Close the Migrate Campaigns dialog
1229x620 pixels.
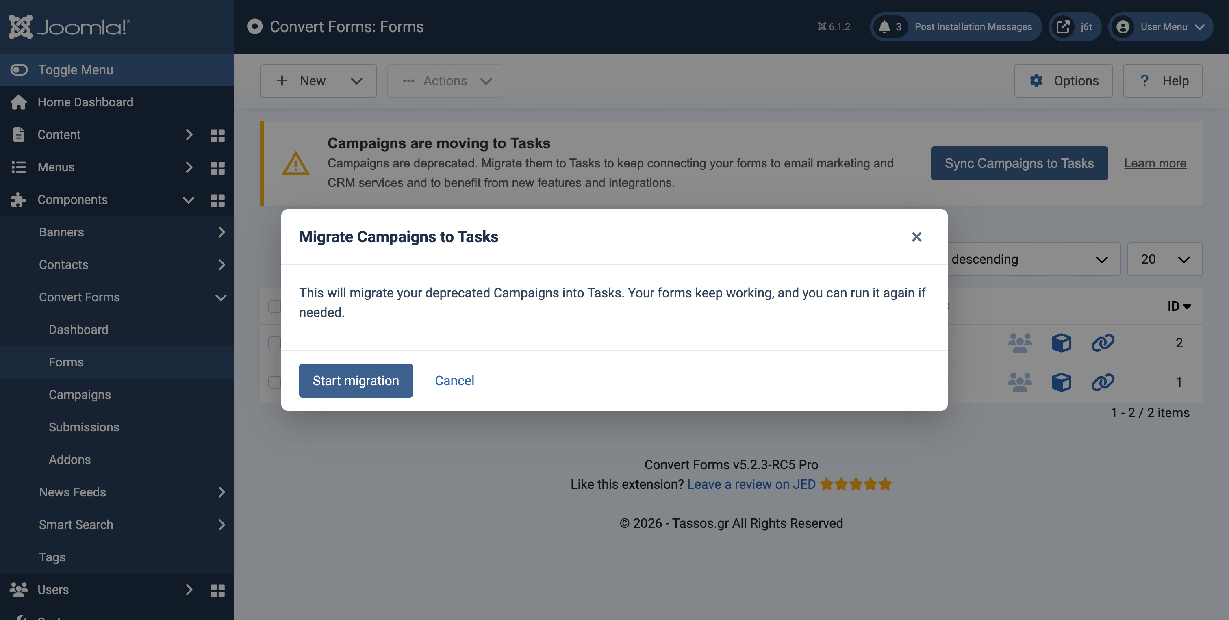coord(916,236)
